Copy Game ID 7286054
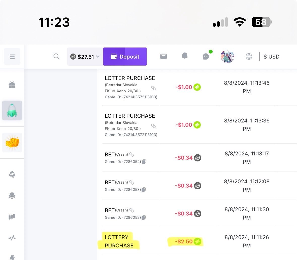Screen dimensions: 297x260 (x=144, y=162)
